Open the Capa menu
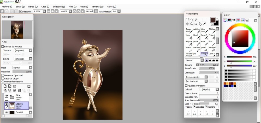Image resolution: width=261 pixels, height=123 pixels. point(45,7)
